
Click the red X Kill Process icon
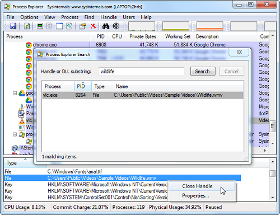[x=93, y=26]
